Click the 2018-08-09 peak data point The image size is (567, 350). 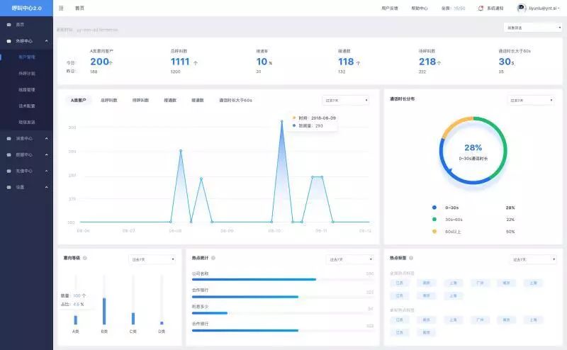(x=282, y=121)
